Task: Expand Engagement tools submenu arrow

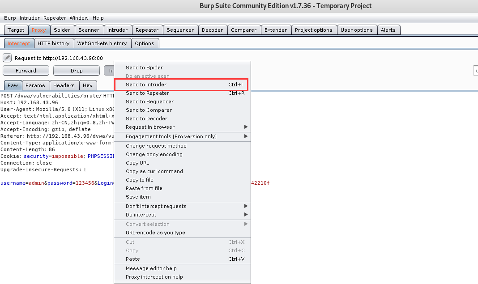Action: [x=246, y=136]
